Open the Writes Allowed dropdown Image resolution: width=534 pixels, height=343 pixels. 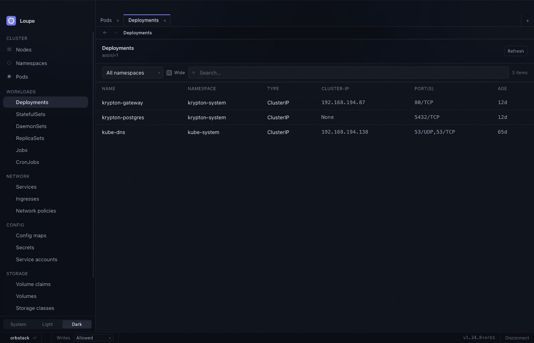93,338
